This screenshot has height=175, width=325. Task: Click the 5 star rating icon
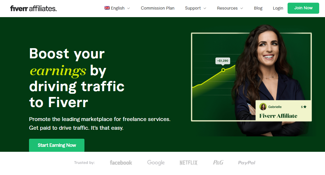pyautogui.click(x=305, y=107)
